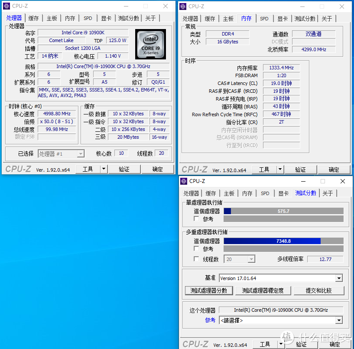
Task: Open 关于 tab in memory window
Action: 327,19
